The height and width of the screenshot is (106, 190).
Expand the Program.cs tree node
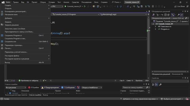coord(156,29)
